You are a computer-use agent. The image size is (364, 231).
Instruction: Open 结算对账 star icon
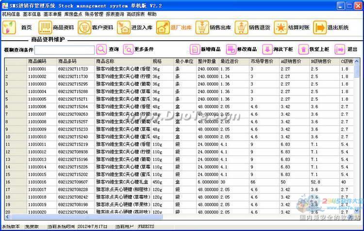pos(281,27)
